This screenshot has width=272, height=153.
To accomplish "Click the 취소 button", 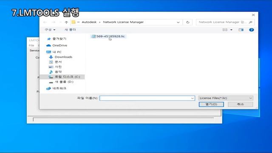I will pos(241,104).
